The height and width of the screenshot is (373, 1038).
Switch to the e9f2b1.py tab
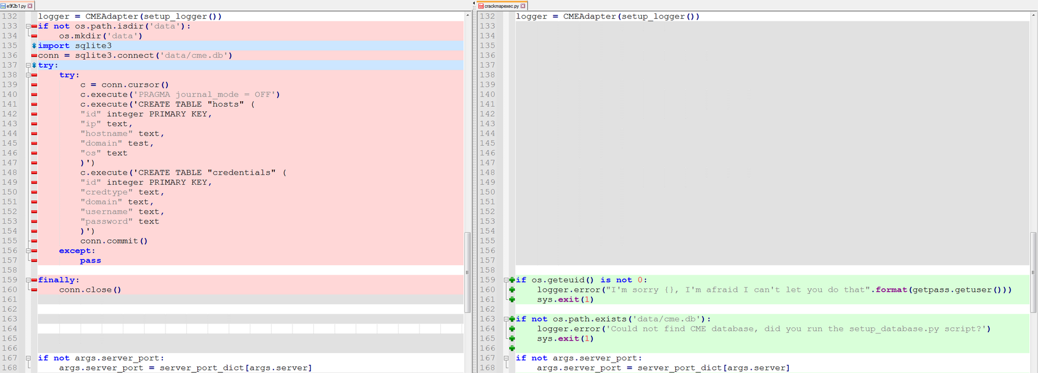click(x=16, y=5)
